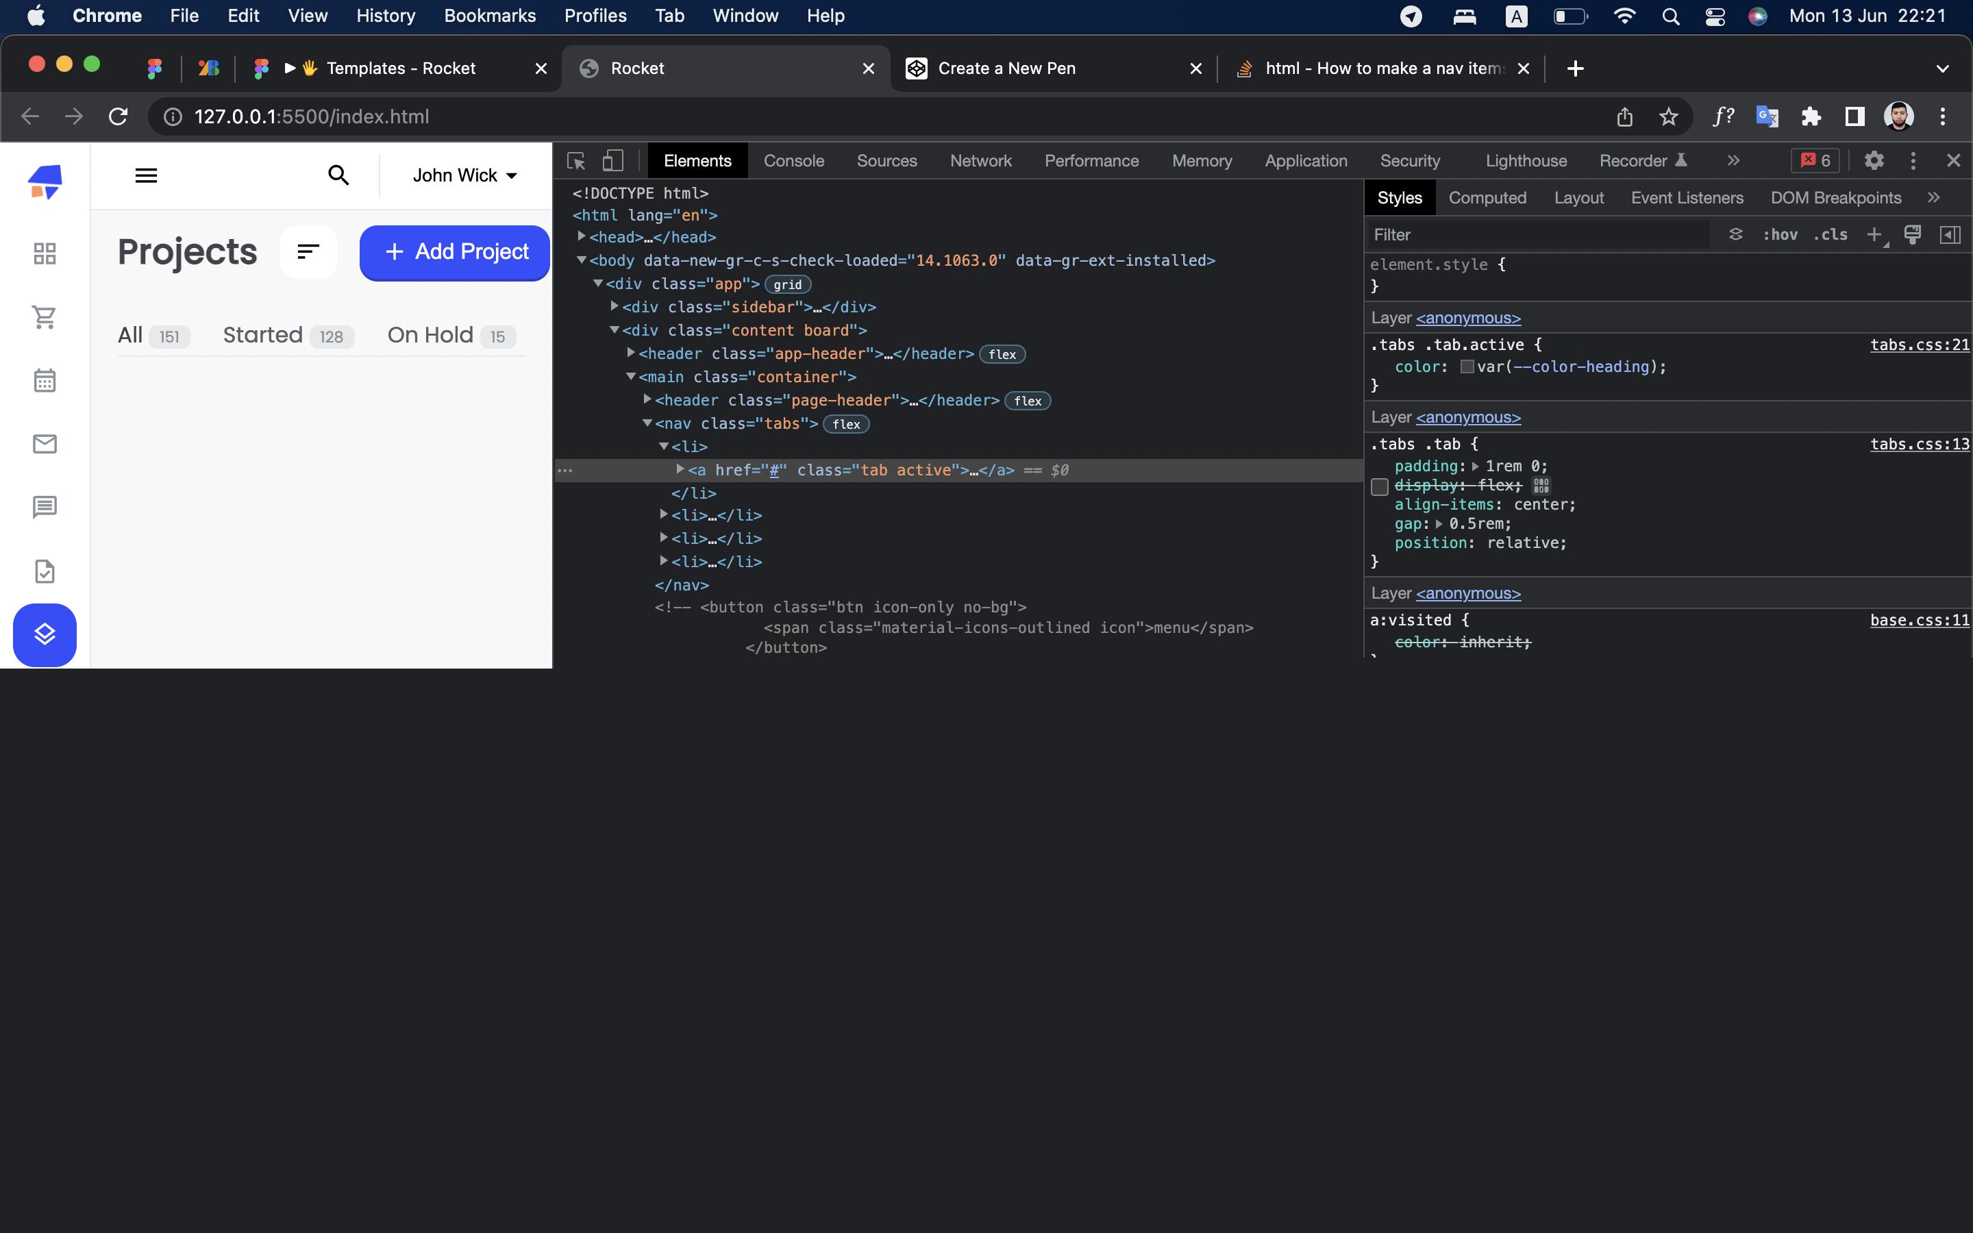The height and width of the screenshot is (1233, 1973).
Task: Open flexbox editor icon next to display flex
Action: [1541, 486]
